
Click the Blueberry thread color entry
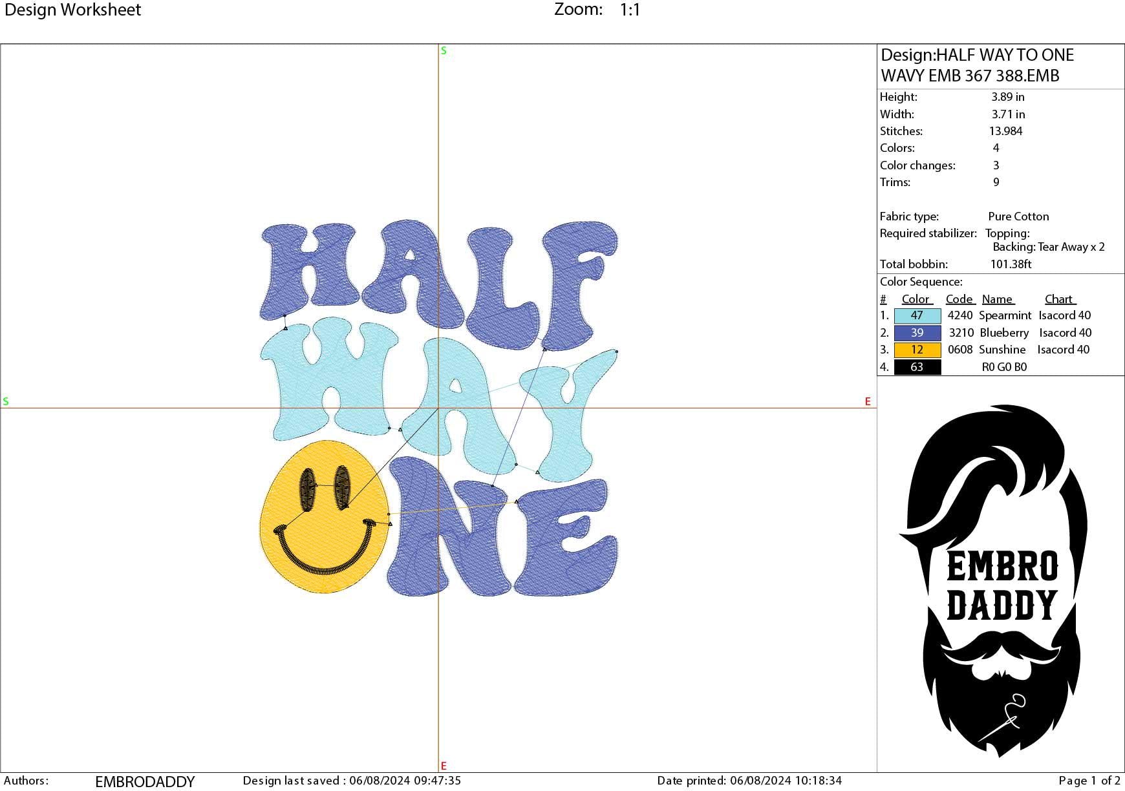tap(917, 333)
